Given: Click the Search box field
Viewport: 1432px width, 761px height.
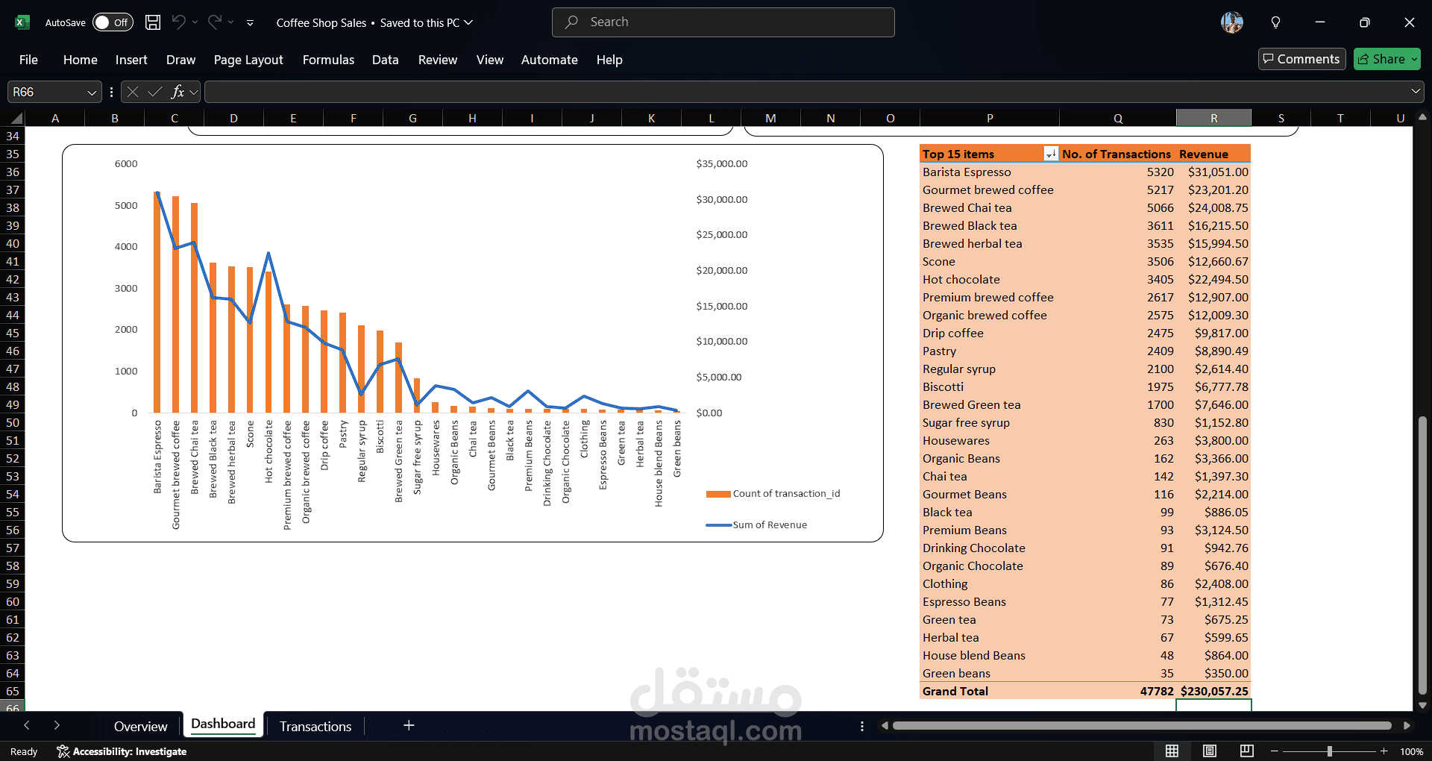Looking at the screenshot, I should pyautogui.click(x=723, y=22).
